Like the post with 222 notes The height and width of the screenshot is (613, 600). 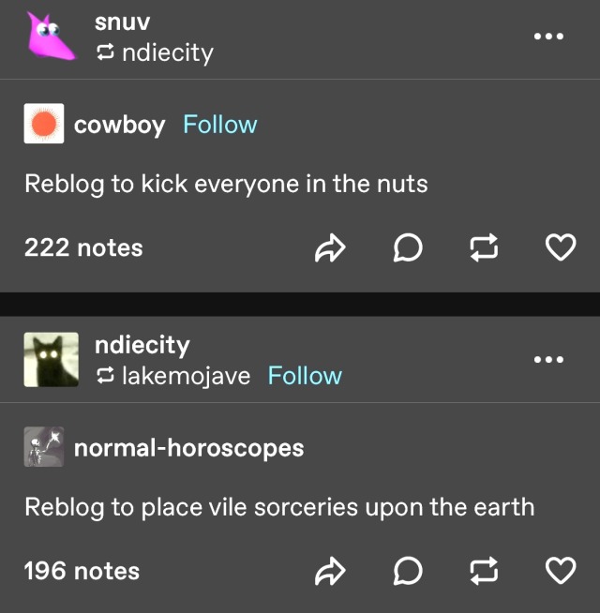[561, 247]
